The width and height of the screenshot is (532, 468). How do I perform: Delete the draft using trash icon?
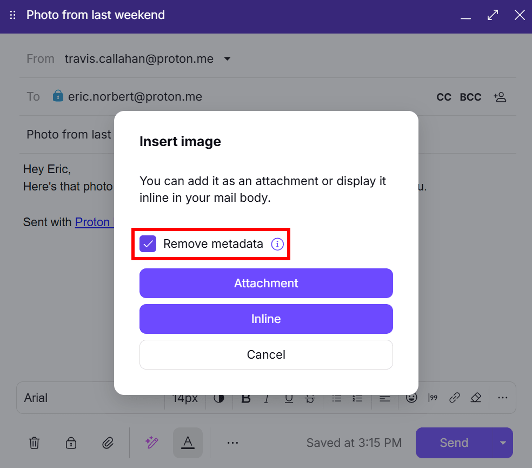pyautogui.click(x=34, y=443)
